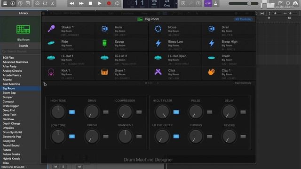Toggle the metronome click button
Viewport: 301px width, 169px height.
(215, 3)
